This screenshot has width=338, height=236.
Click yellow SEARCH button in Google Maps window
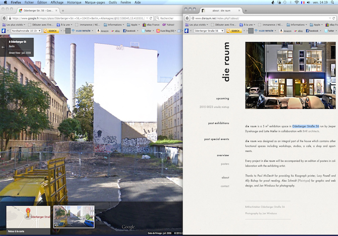[x=51, y=31]
